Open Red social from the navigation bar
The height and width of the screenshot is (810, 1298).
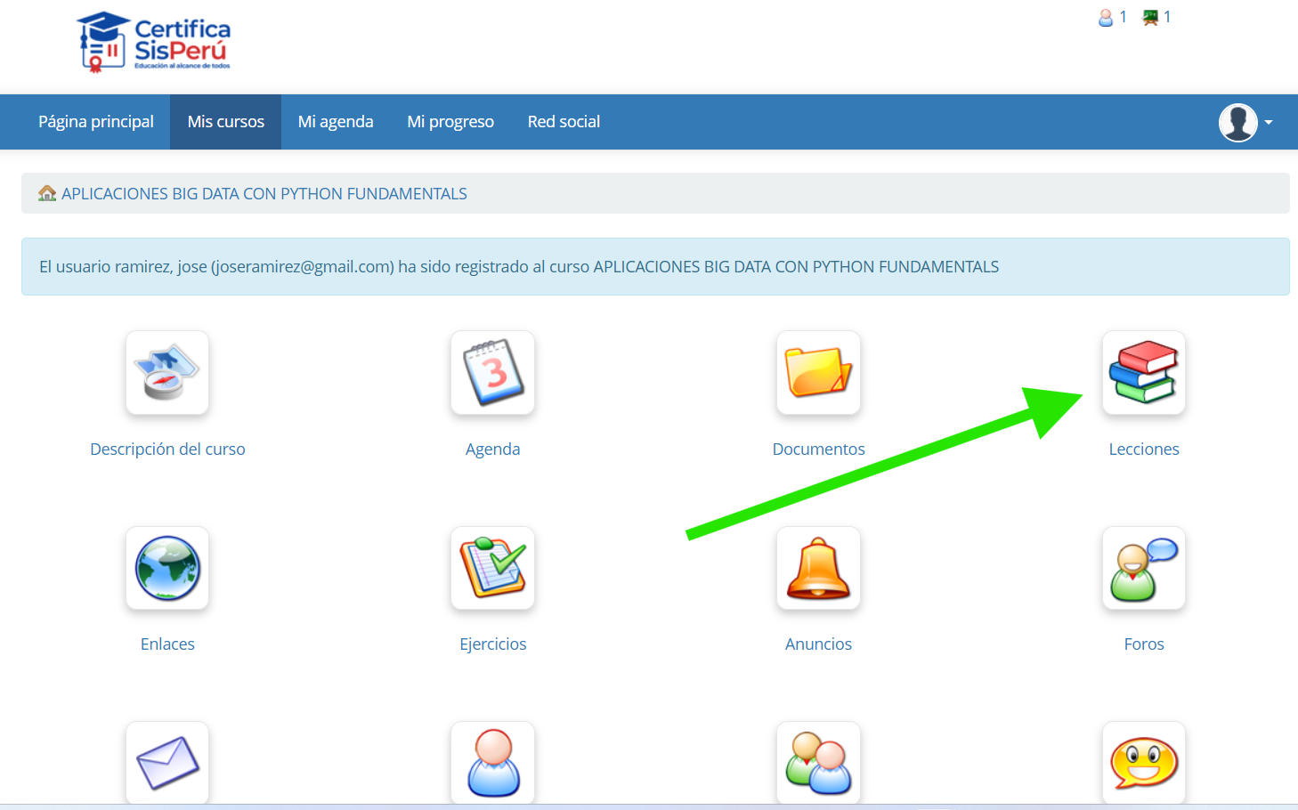[564, 122]
